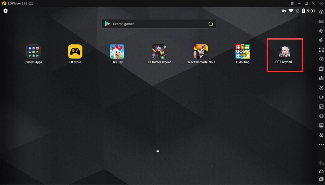Image resolution: width=325 pixels, height=185 pixels.
Task: Install APK using sidebar icon
Action: [321, 78]
